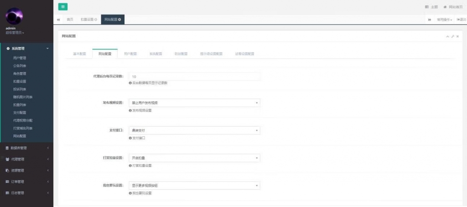Open the 常用操作 dropdown
This screenshot has width=467, height=207.
444,20
